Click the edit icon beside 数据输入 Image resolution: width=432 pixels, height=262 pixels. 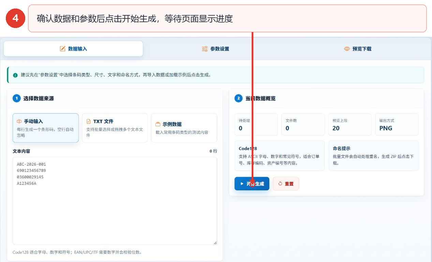pyautogui.click(x=62, y=49)
